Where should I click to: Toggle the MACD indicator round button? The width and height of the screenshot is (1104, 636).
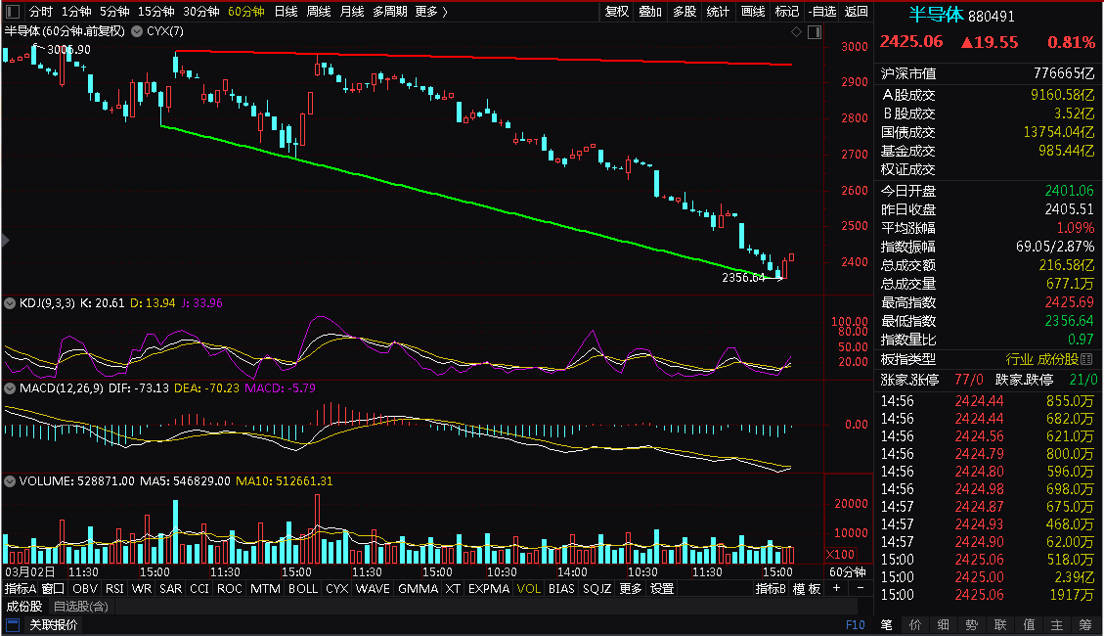10,388
